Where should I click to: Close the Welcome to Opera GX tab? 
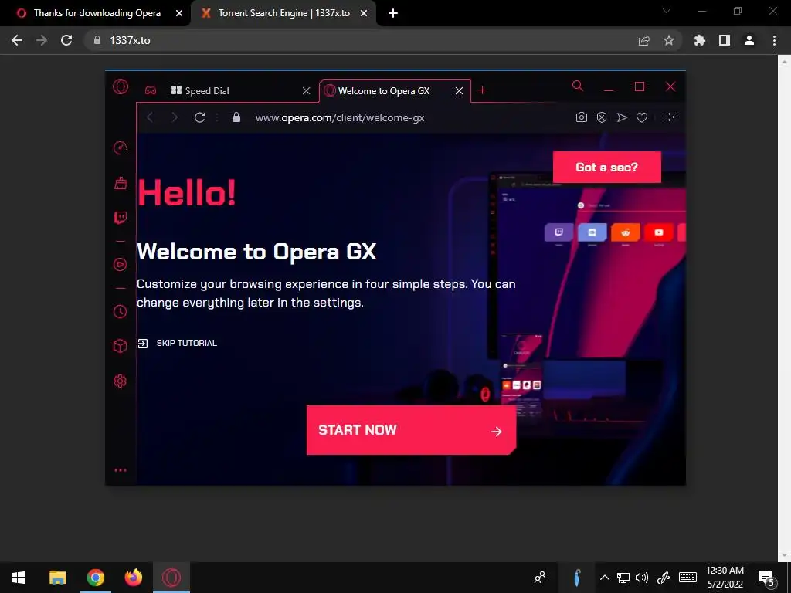[459, 91]
